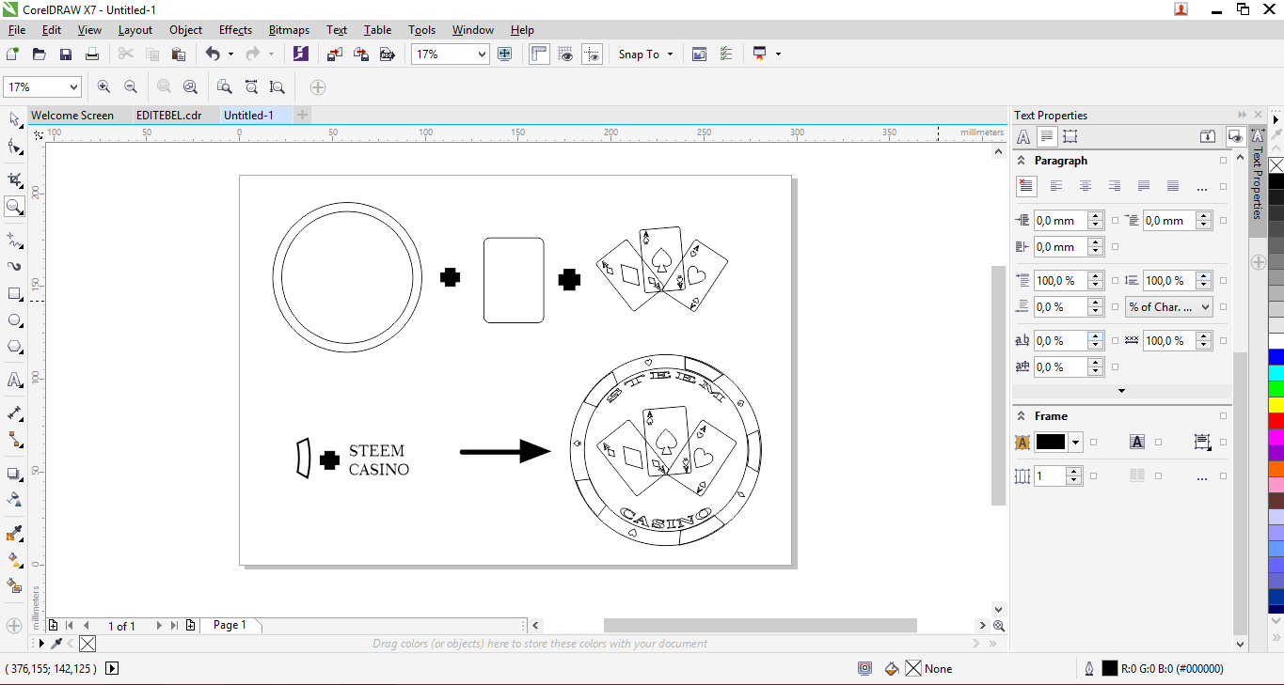Choose center paragraph alignment
The height and width of the screenshot is (685, 1284).
point(1086,186)
